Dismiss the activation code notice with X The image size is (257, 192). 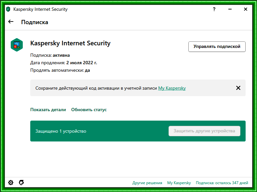tap(238, 88)
